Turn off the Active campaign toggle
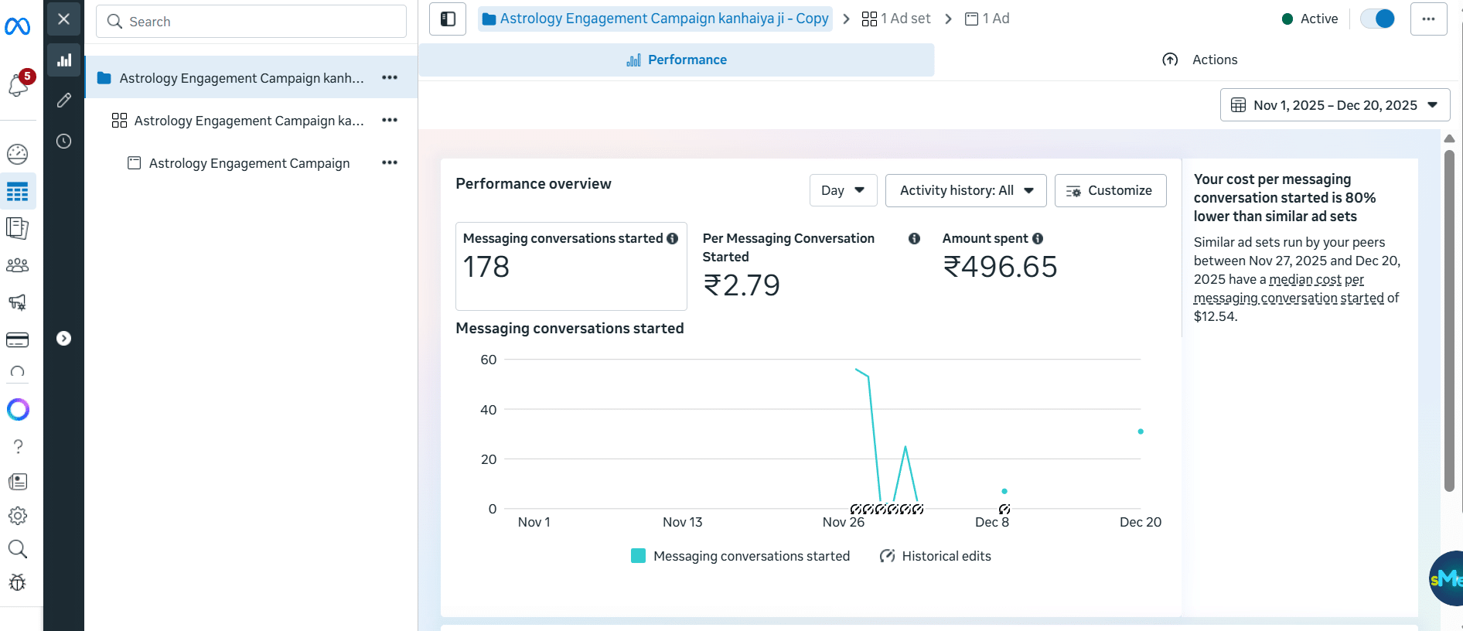1463x631 pixels. pyautogui.click(x=1377, y=19)
